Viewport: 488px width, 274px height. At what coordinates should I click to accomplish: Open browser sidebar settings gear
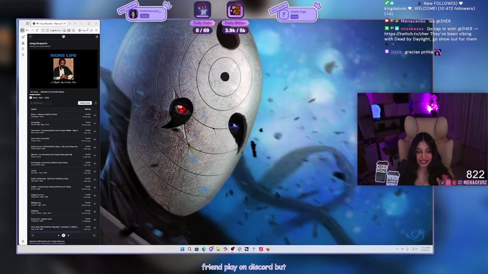click(23, 241)
